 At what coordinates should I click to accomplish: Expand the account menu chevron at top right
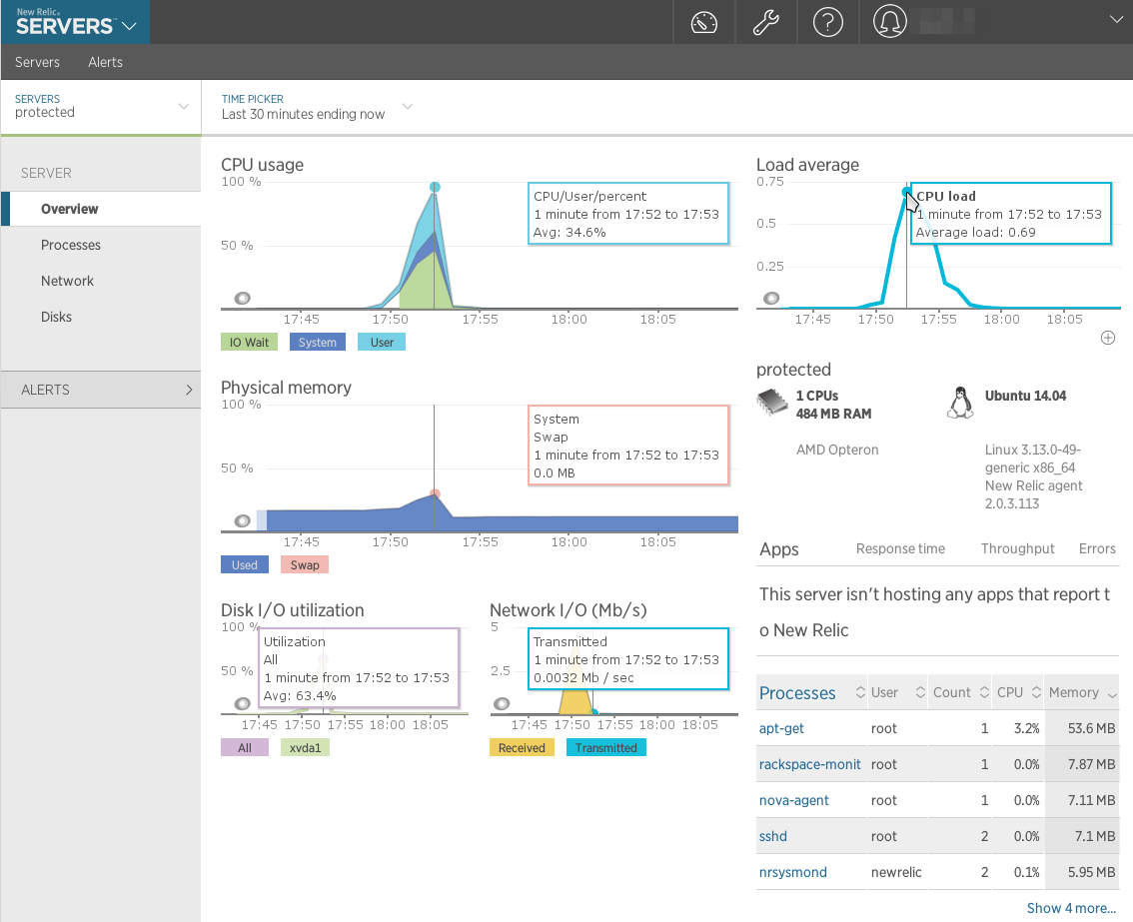coord(1116,20)
